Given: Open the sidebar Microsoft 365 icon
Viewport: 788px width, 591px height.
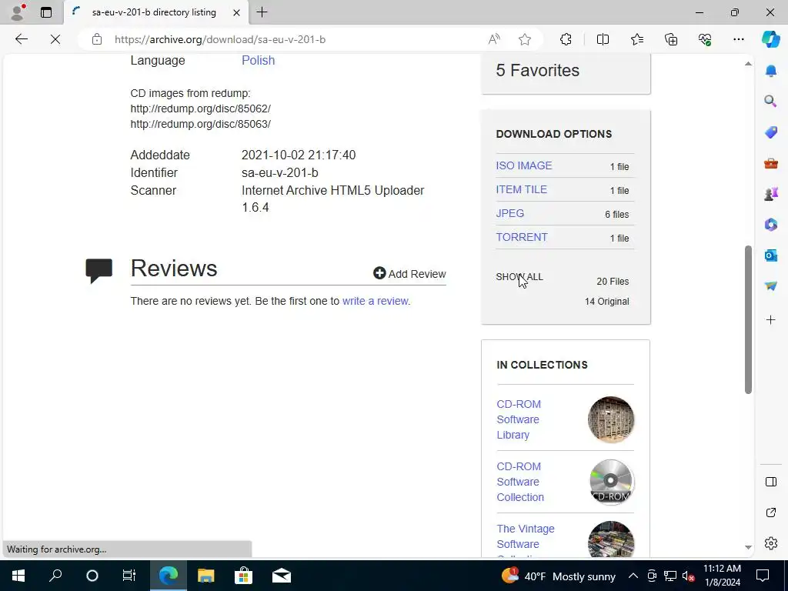Looking at the screenshot, I should pos(771,224).
